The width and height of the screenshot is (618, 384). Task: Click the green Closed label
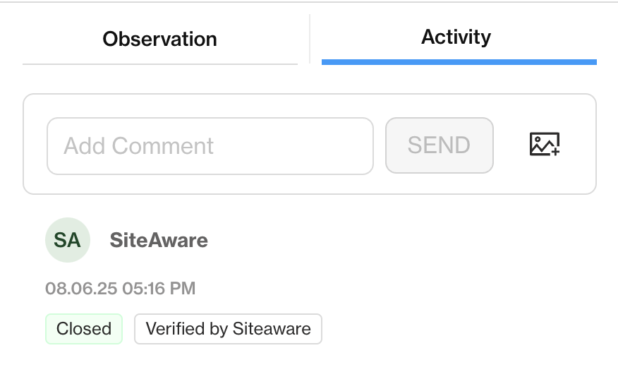coord(84,329)
